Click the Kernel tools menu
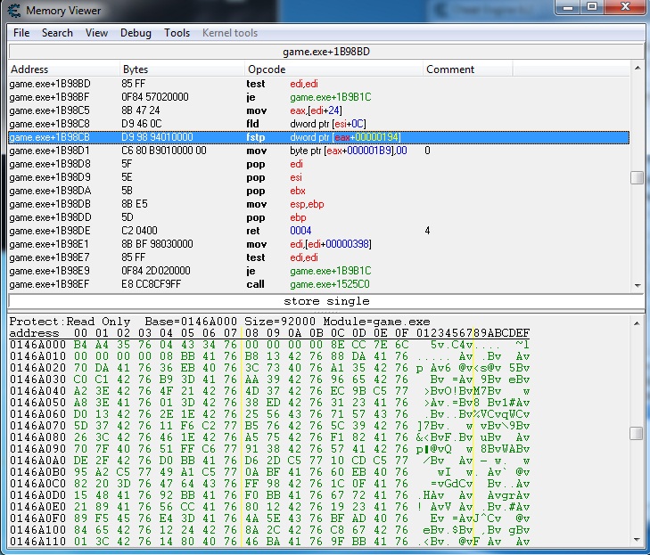This screenshot has height=555, width=650. pos(230,33)
